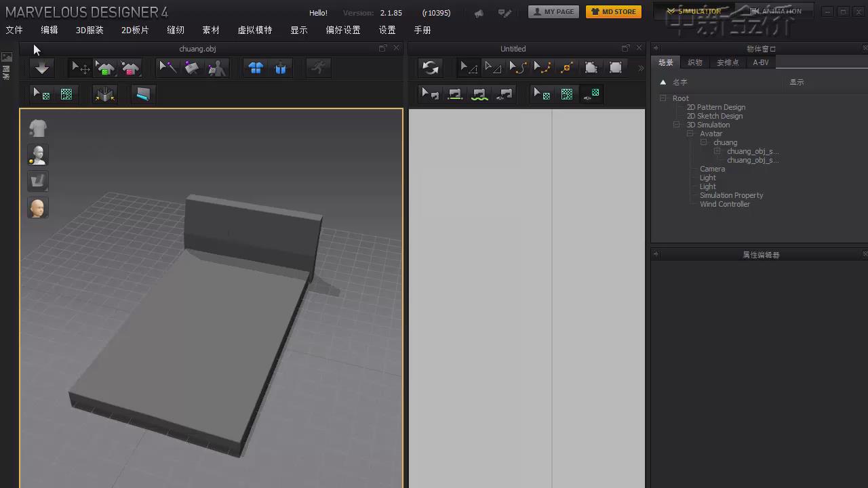Pick the Free Sewing wavy-line tool
This screenshot has height=488, width=868.
[x=479, y=94]
